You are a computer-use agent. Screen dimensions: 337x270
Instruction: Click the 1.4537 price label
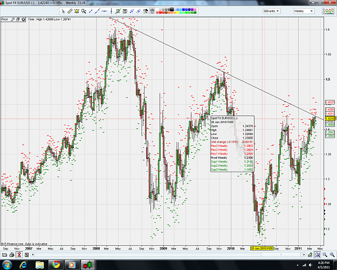[x=330, y=103]
